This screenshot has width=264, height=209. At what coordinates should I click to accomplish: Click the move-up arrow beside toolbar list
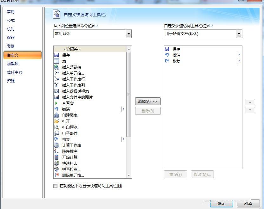[250, 102]
